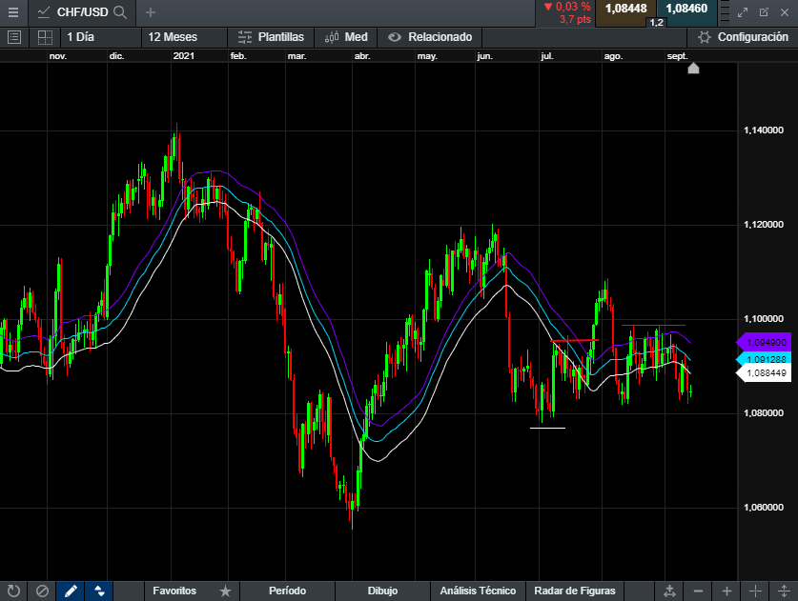Image resolution: width=798 pixels, height=601 pixels.
Task: Zoom in the chart with plus
Action: tap(726, 591)
